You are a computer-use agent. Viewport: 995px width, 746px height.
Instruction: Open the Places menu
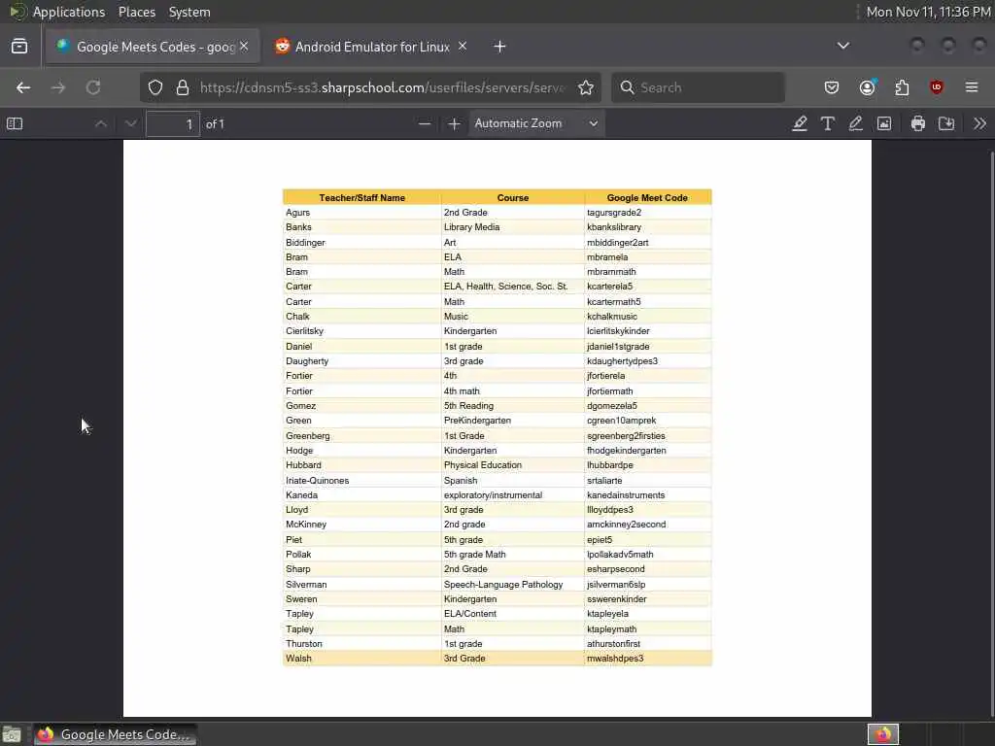pos(137,12)
